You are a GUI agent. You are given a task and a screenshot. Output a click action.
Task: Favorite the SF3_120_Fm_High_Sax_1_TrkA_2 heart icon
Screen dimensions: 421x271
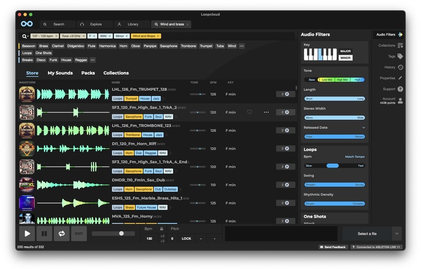click(x=249, y=112)
